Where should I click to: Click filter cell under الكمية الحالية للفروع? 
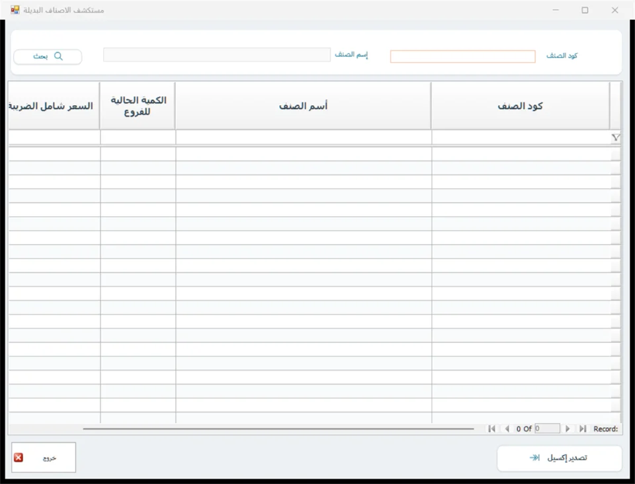[x=138, y=137]
